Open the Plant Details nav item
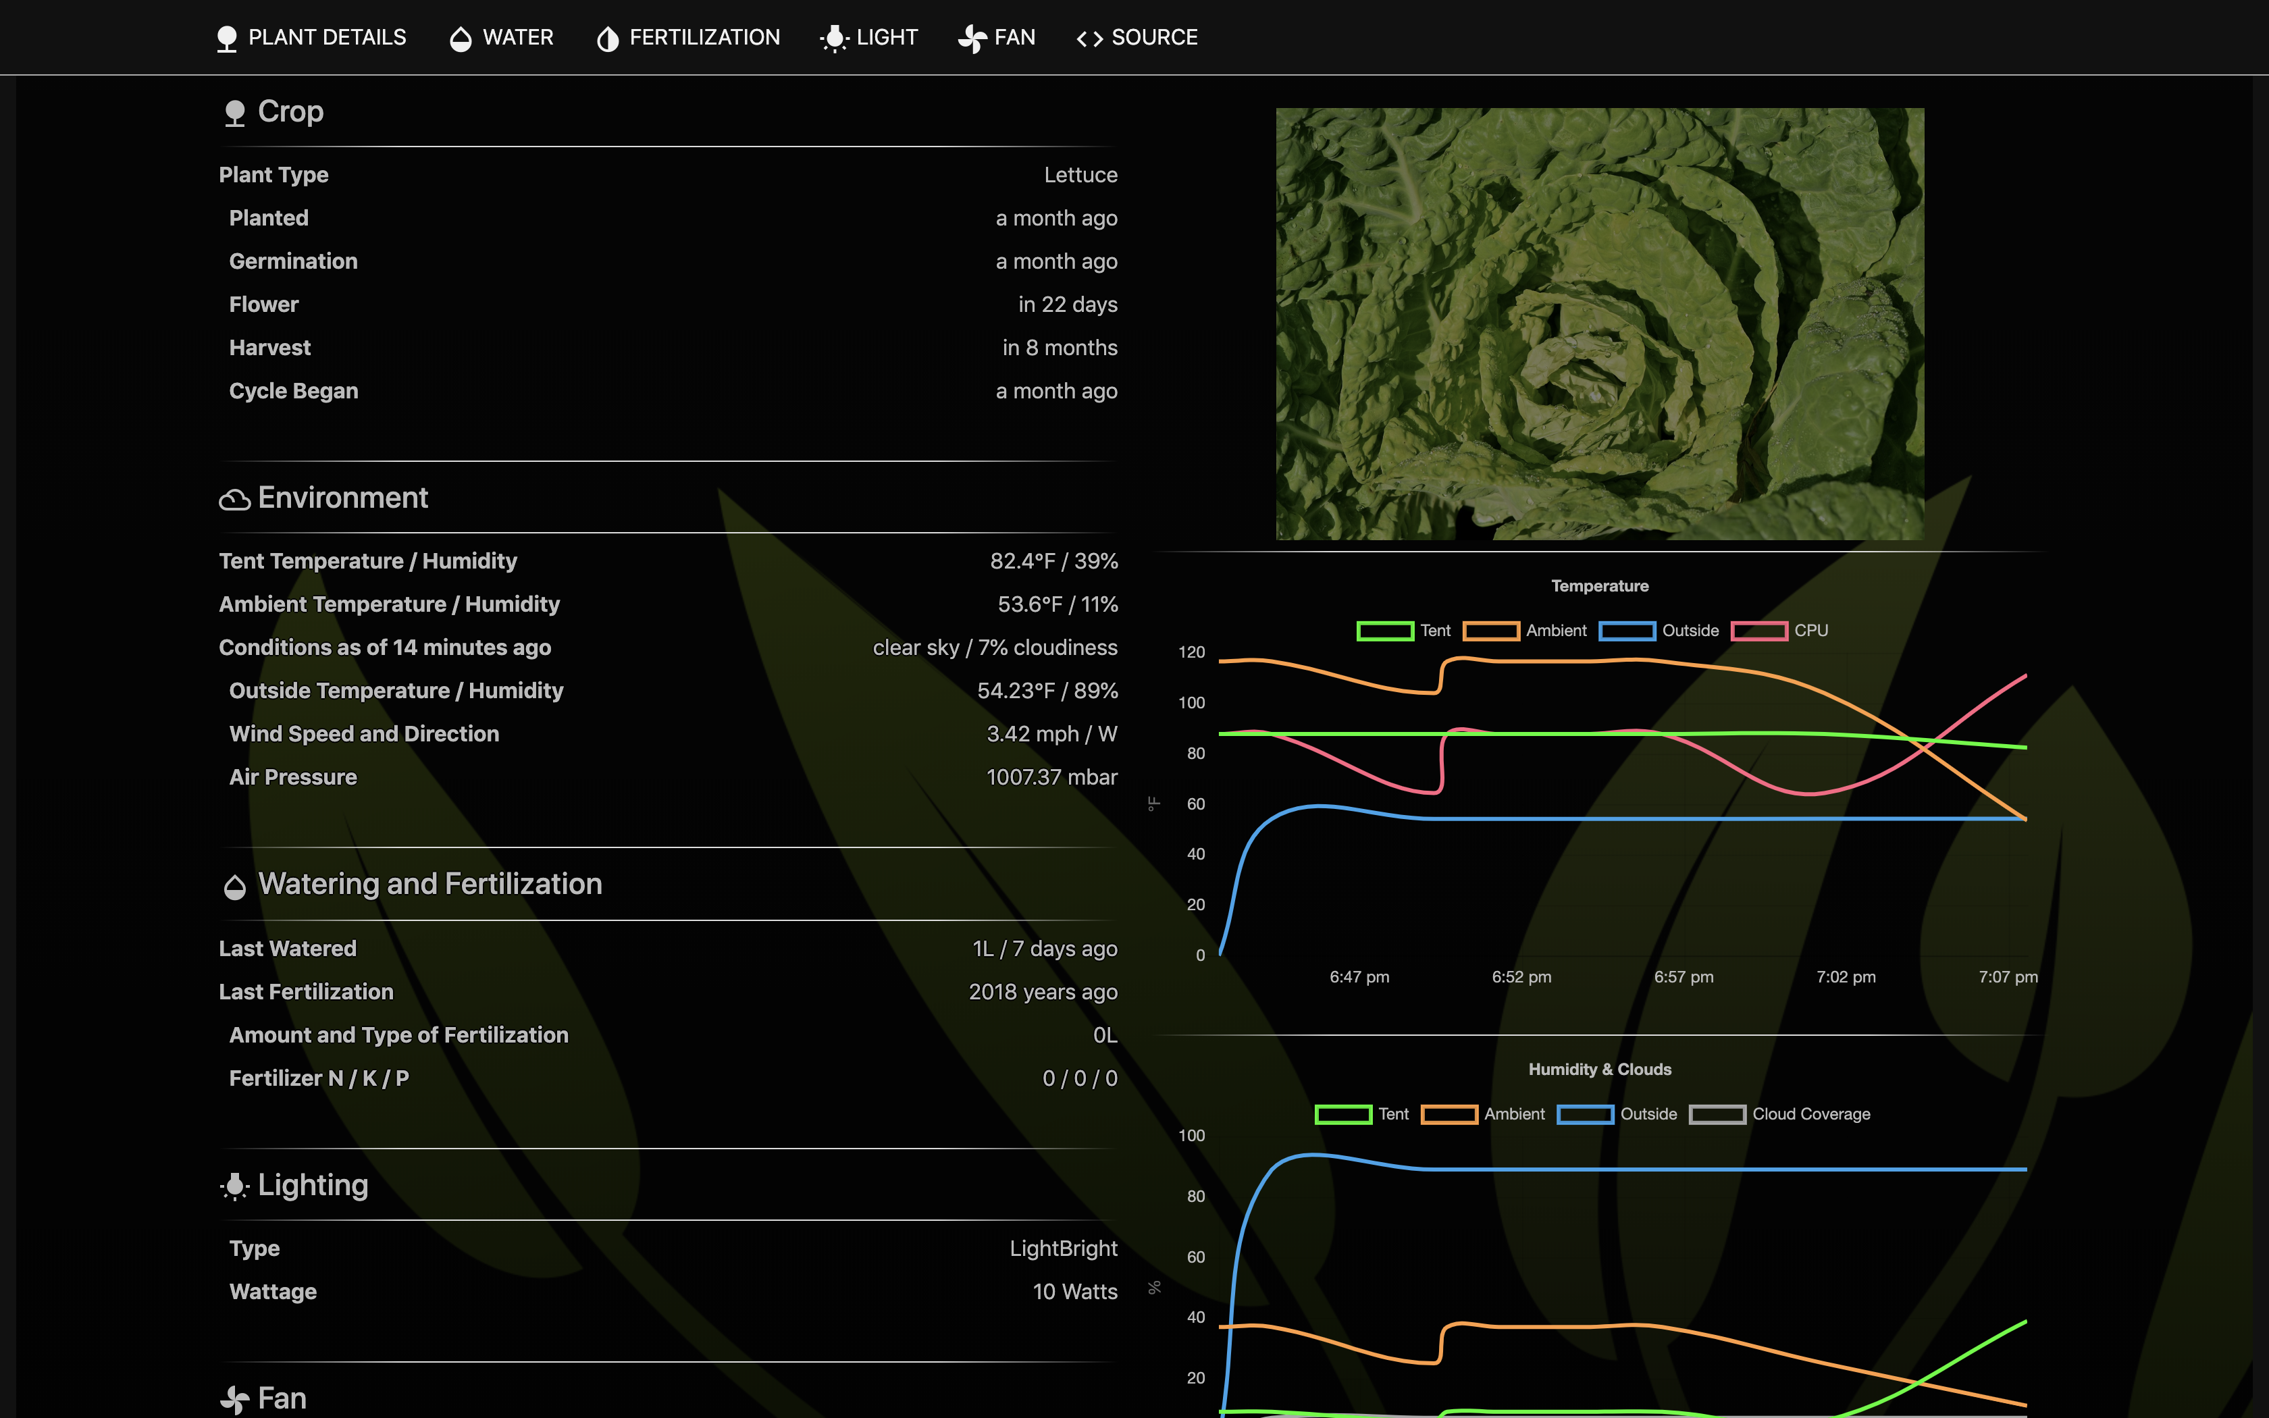 pos(311,38)
